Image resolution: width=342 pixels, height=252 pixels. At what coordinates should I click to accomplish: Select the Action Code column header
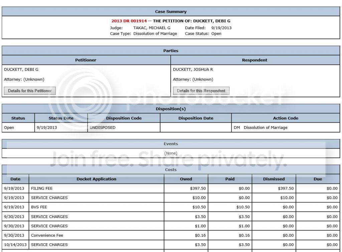(286, 118)
